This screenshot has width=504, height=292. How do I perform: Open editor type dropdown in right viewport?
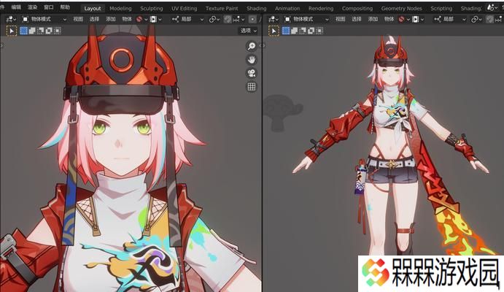[274, 19]
